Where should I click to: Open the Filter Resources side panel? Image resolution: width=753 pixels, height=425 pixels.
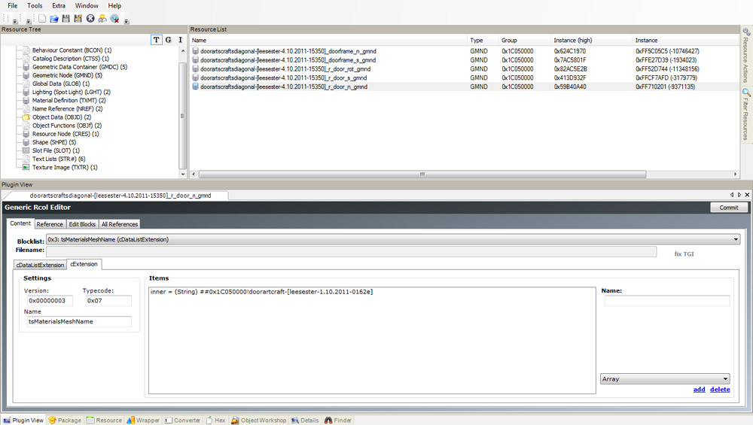click(x=746, y=114)
